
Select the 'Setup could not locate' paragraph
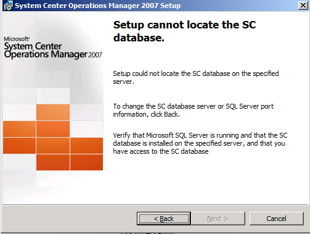coord(196,78)
